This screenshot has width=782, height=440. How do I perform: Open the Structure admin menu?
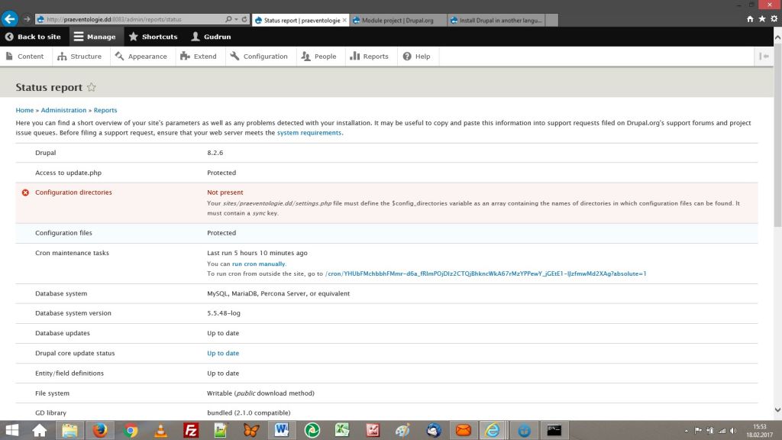[79, 57]
